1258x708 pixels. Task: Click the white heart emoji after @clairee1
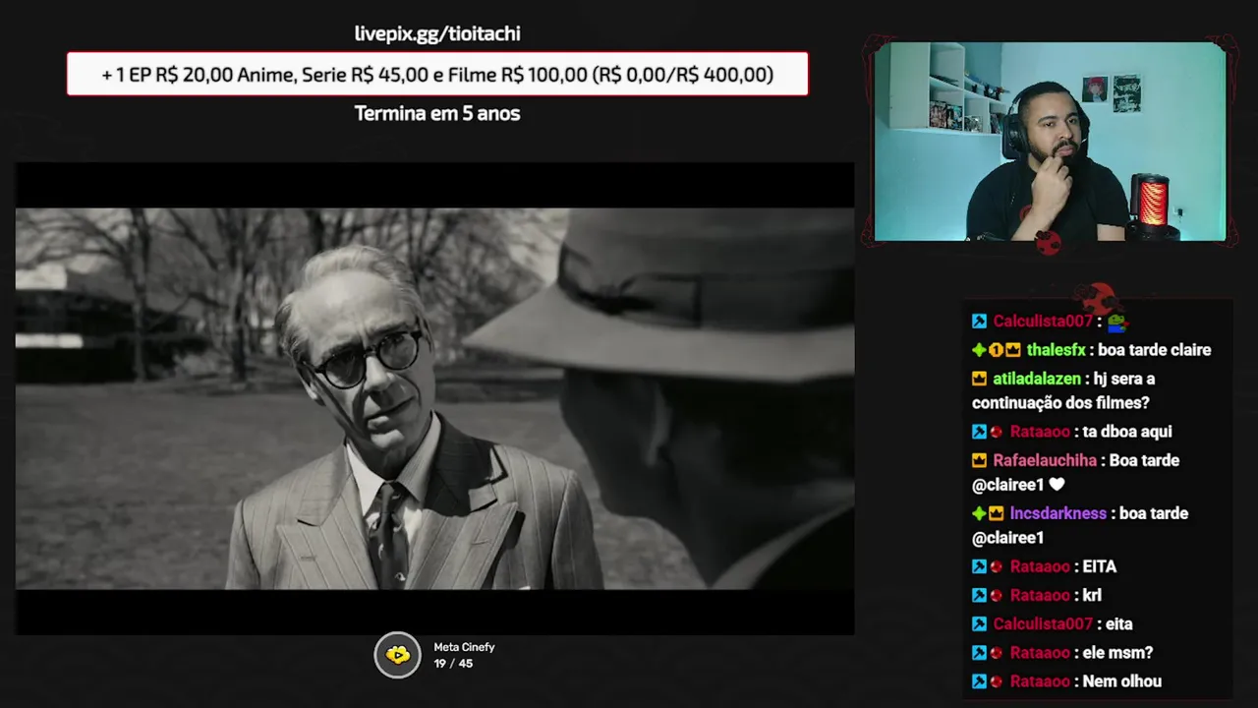(1057, 485)
